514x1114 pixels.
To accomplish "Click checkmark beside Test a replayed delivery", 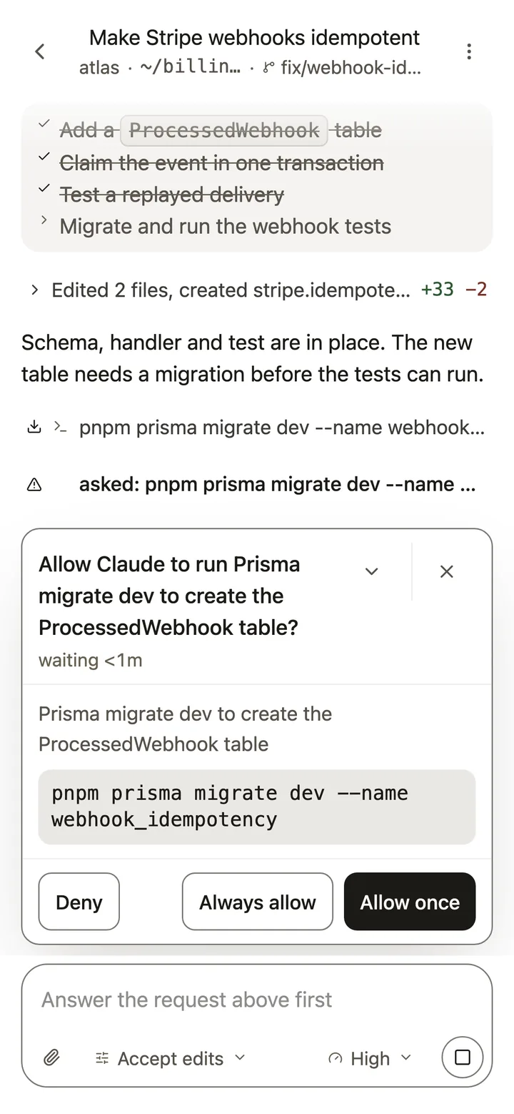I will [44, 187].
